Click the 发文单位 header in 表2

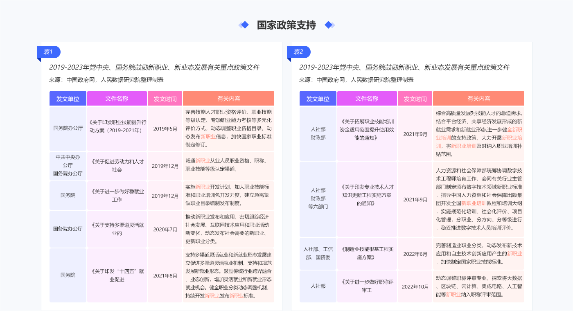pyautogui.click(x=318, y=98)
